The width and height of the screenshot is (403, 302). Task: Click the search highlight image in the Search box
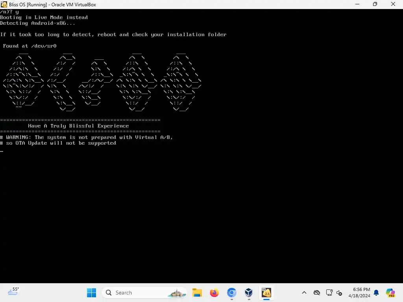pos(177,293)
